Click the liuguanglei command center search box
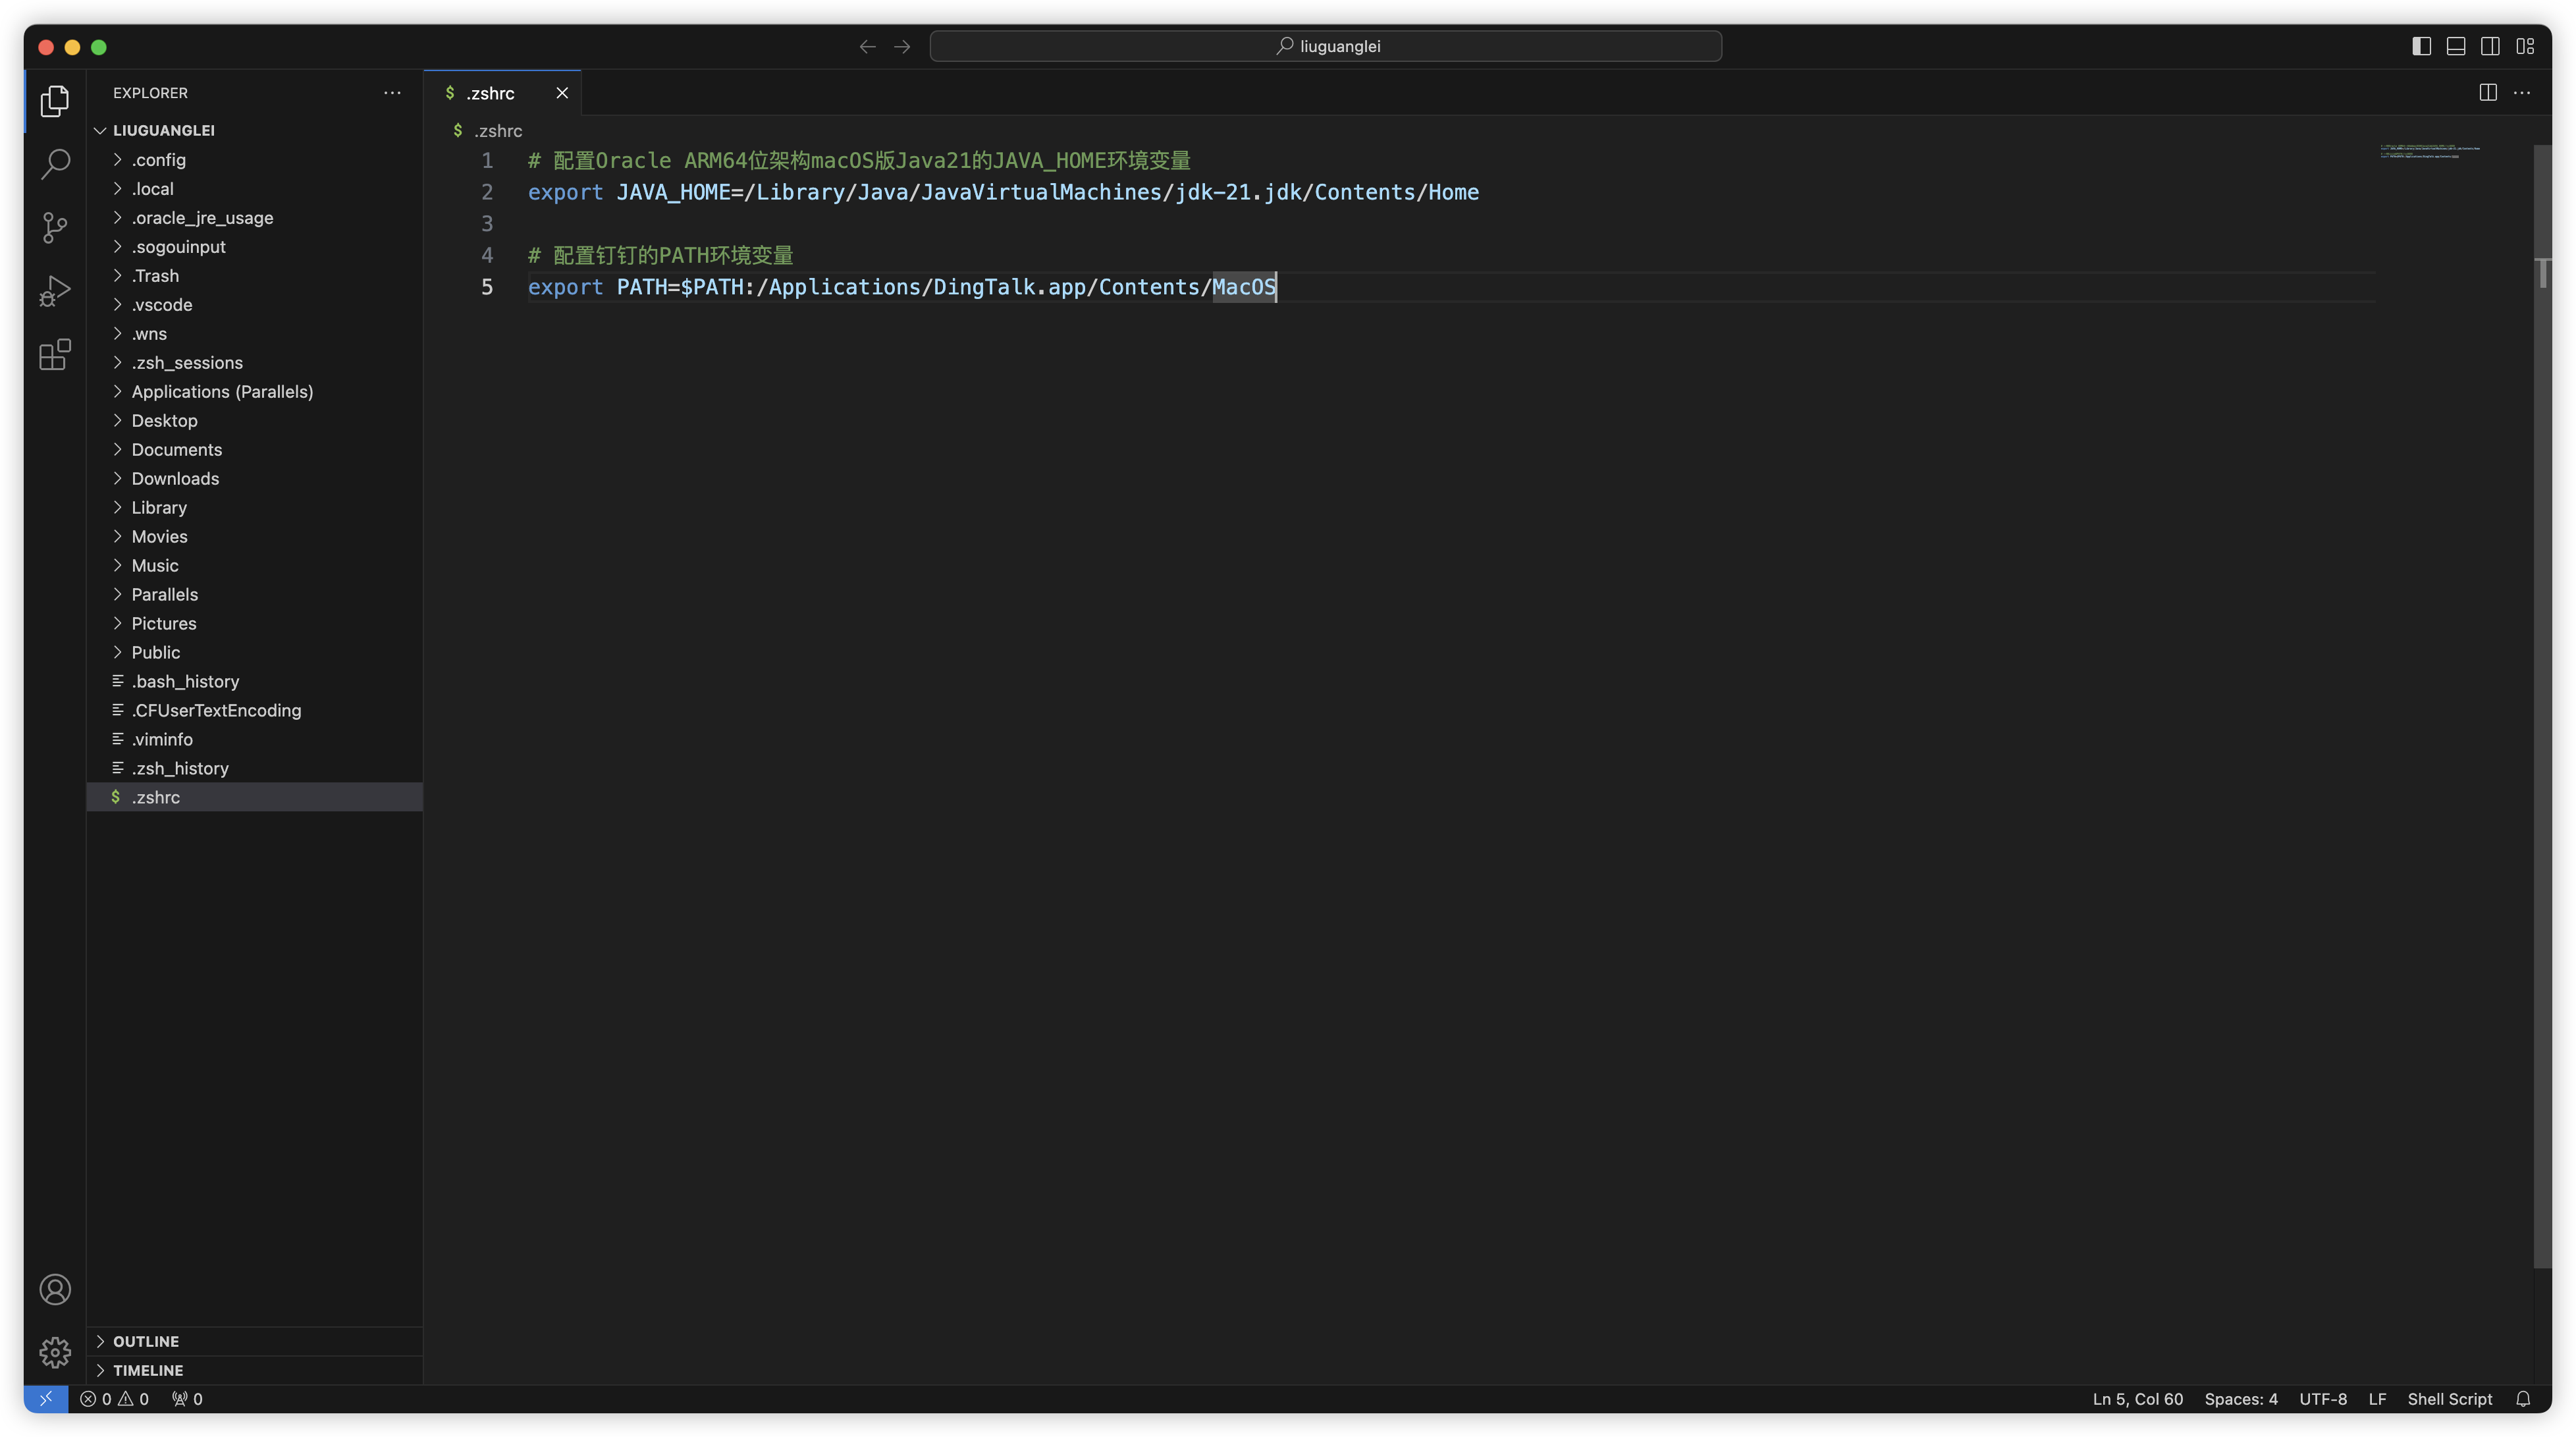 (1326, 46)
